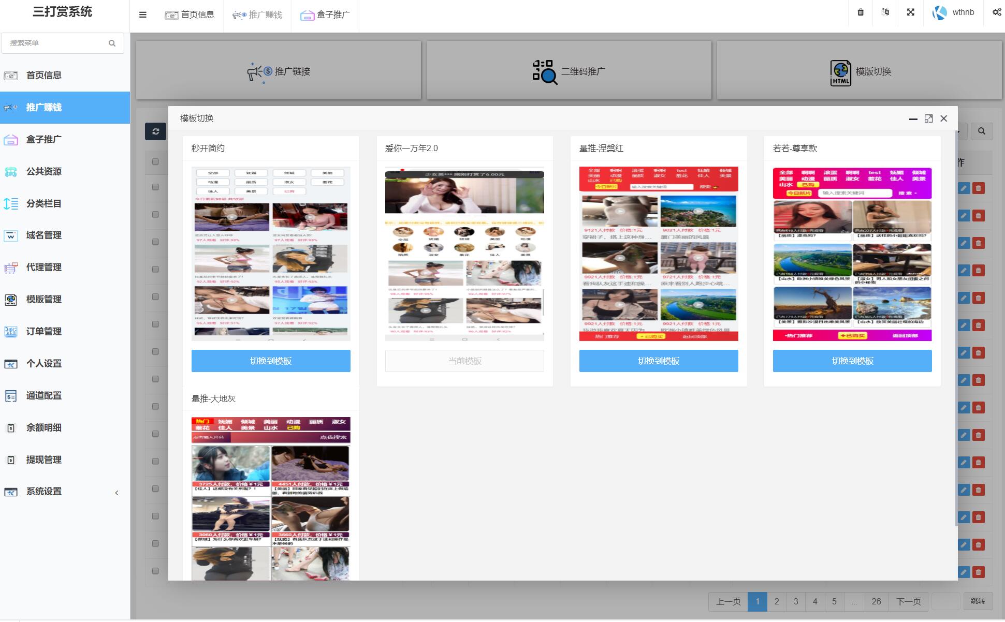Open 订单管理 in the sidebar menu
1005x622 pixels.
pos(44,331)
